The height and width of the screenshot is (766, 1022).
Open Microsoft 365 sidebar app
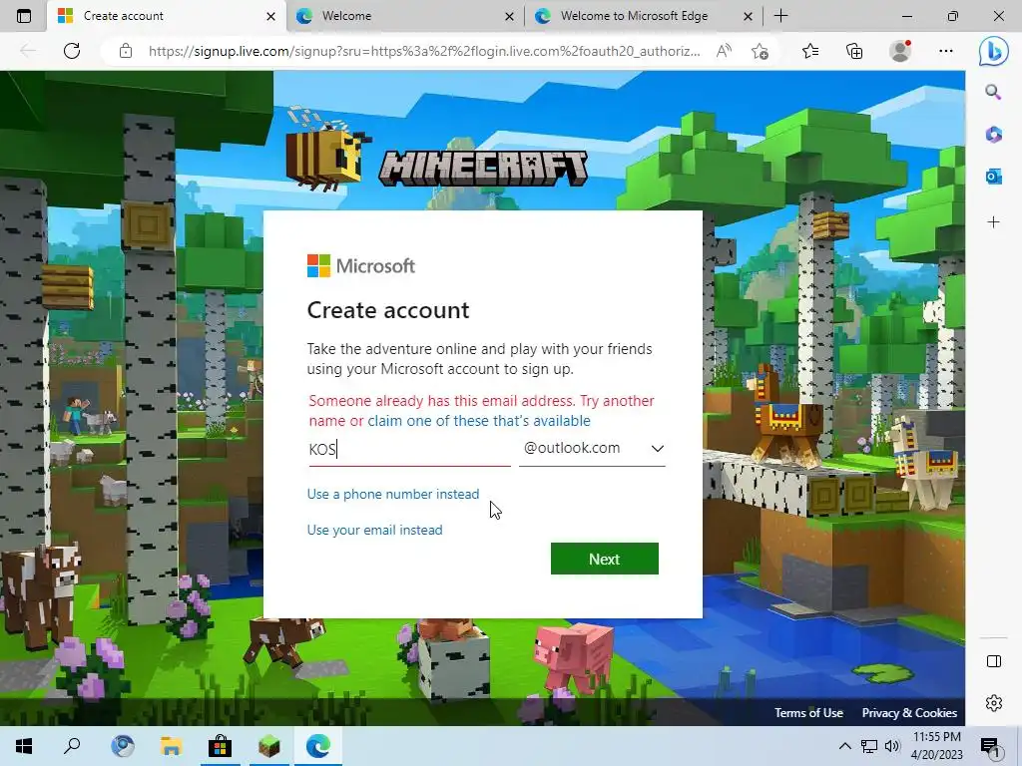coord(993,135)
